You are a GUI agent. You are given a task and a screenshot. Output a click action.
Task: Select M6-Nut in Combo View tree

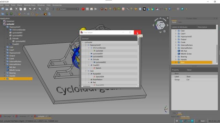click(x=184, y=51)
